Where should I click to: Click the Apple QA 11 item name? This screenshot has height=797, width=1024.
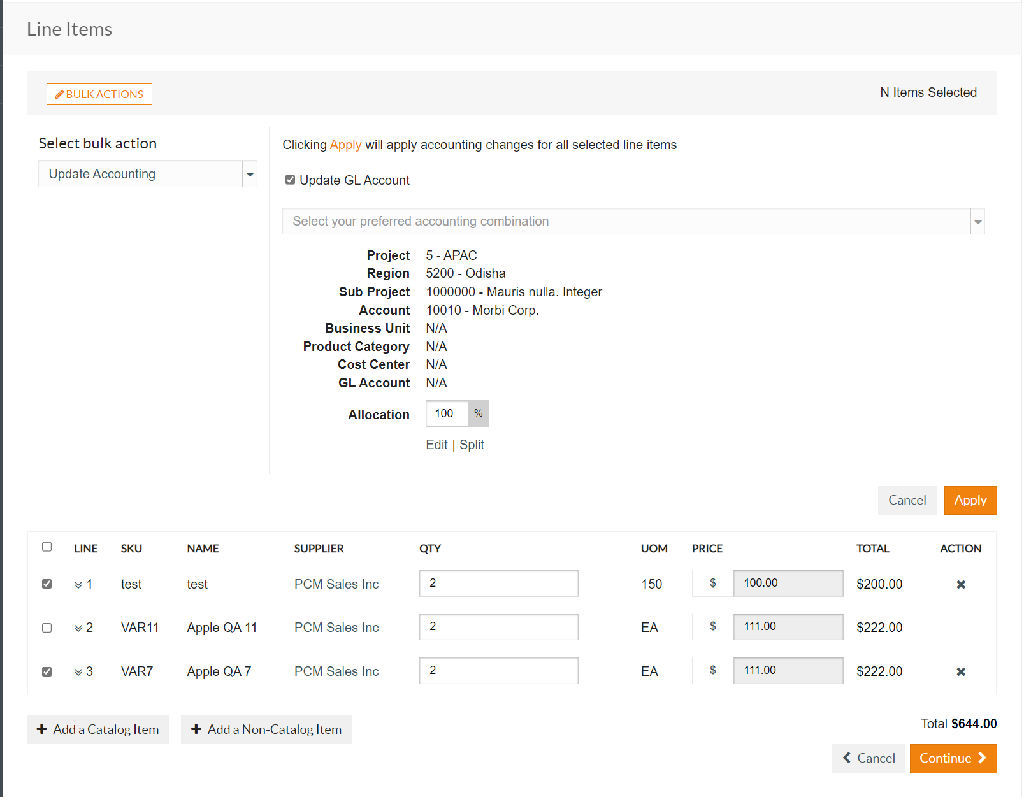pyautogui.click(x=222, y=628)
